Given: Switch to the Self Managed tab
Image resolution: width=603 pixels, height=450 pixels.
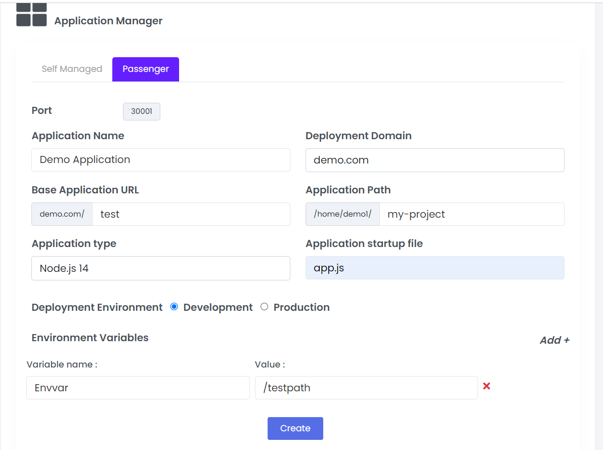Looking at the screenshot, I should click(72, 69).
